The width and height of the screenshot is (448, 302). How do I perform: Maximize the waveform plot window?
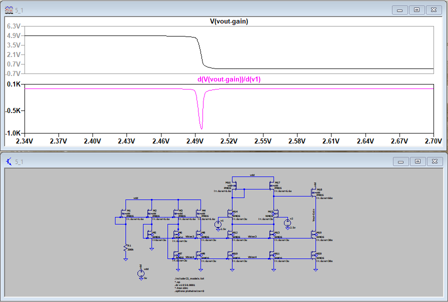pos(416,10)
